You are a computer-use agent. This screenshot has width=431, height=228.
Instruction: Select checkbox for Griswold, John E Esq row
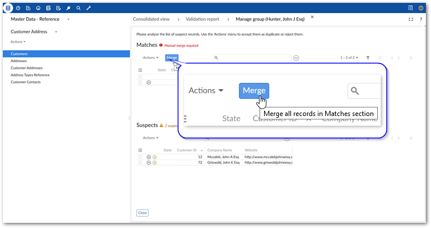pos(140,163)
